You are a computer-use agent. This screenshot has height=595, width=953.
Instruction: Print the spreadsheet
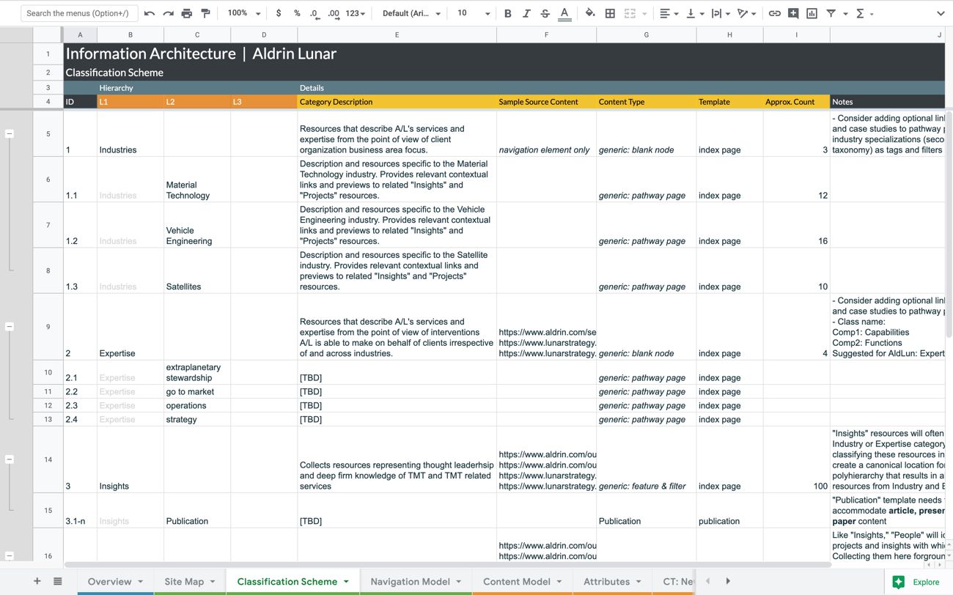click(x=186, y=13)
